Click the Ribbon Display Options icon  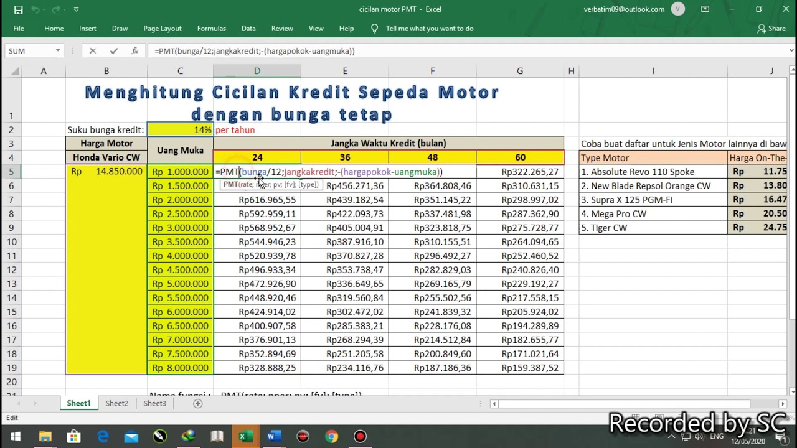[705, 9]
